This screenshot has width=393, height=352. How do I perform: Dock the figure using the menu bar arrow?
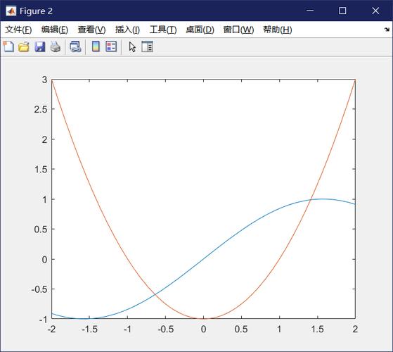[x=387, y=30]
